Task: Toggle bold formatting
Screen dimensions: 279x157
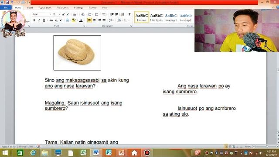Action: tap(34, 20)
